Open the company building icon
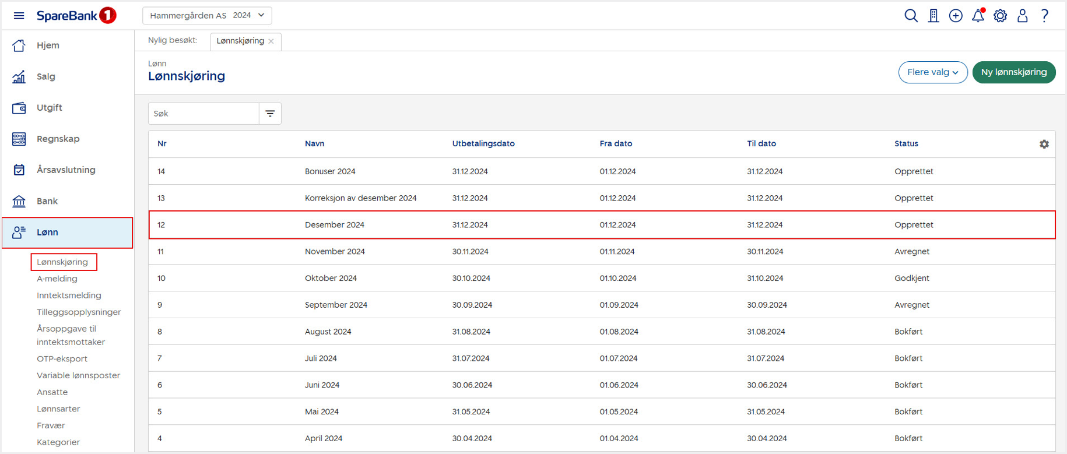Viewport: 1067px width, 454px height. tap(933, 16)
